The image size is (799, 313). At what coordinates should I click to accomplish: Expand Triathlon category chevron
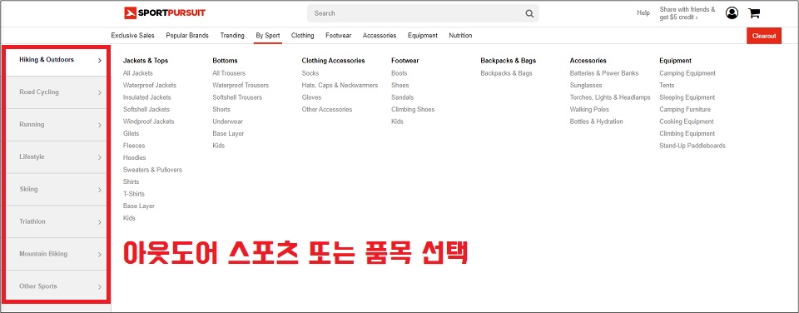(x=100, y=222)
